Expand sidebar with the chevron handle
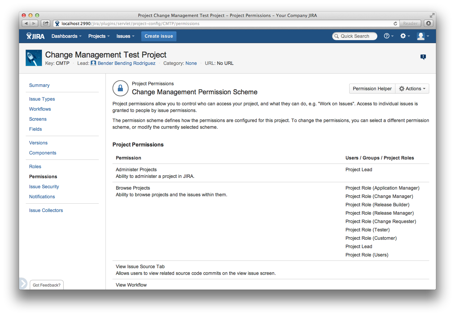The height and width of the screenshot is (316, 455). tap(23, 284)
